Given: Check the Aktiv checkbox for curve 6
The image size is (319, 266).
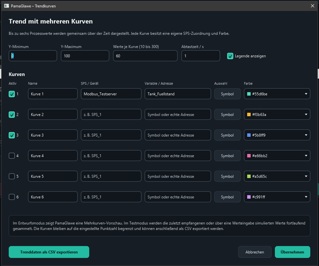Looking at the screenshot, I should (12, 197).
